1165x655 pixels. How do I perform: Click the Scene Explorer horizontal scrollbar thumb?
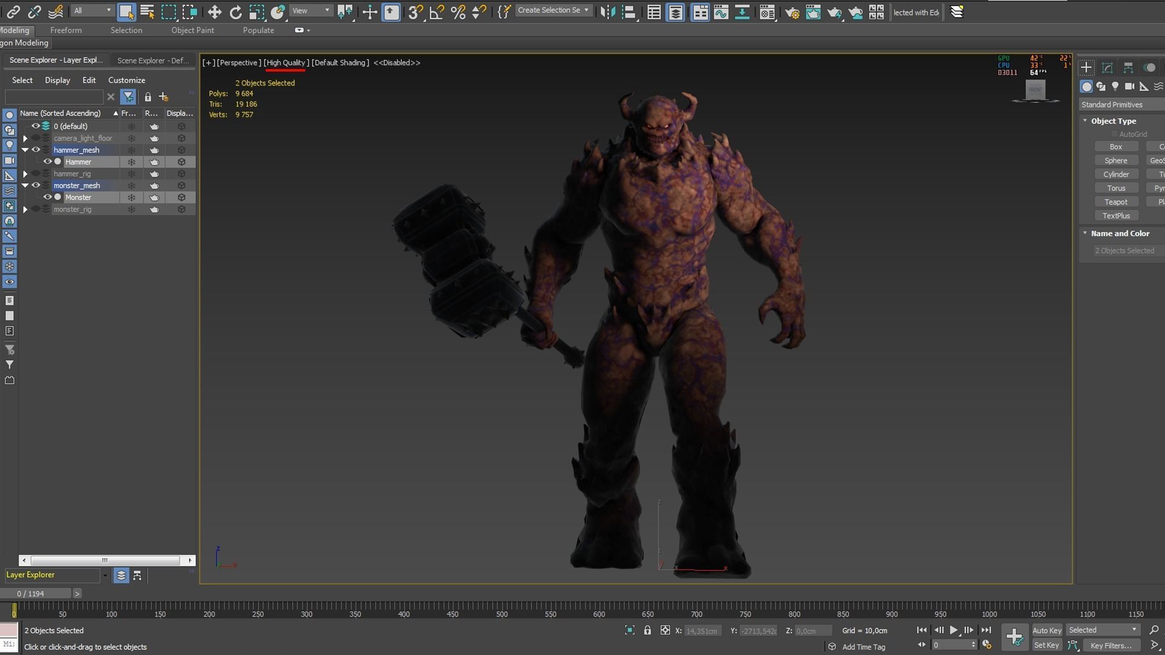click(x=105, y=560)
